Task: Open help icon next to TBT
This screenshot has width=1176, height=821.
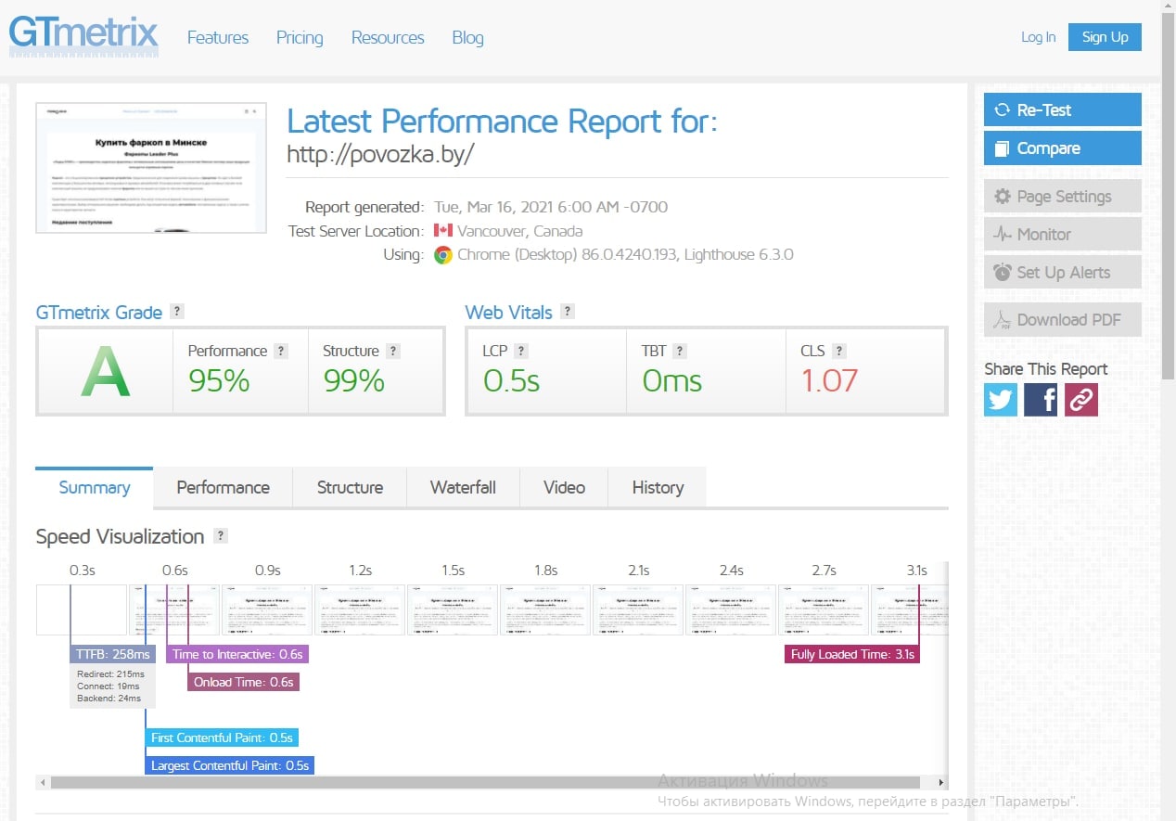Action: (680, 351)
